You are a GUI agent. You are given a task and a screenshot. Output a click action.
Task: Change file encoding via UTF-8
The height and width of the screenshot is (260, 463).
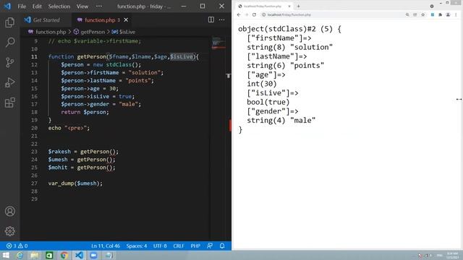(x=160, y=246)
